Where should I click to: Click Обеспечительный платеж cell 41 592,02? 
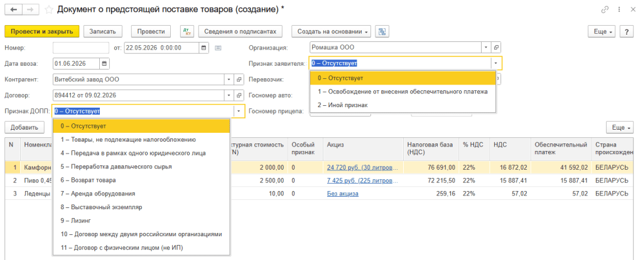pyautogui.click(x=561, y=167)
